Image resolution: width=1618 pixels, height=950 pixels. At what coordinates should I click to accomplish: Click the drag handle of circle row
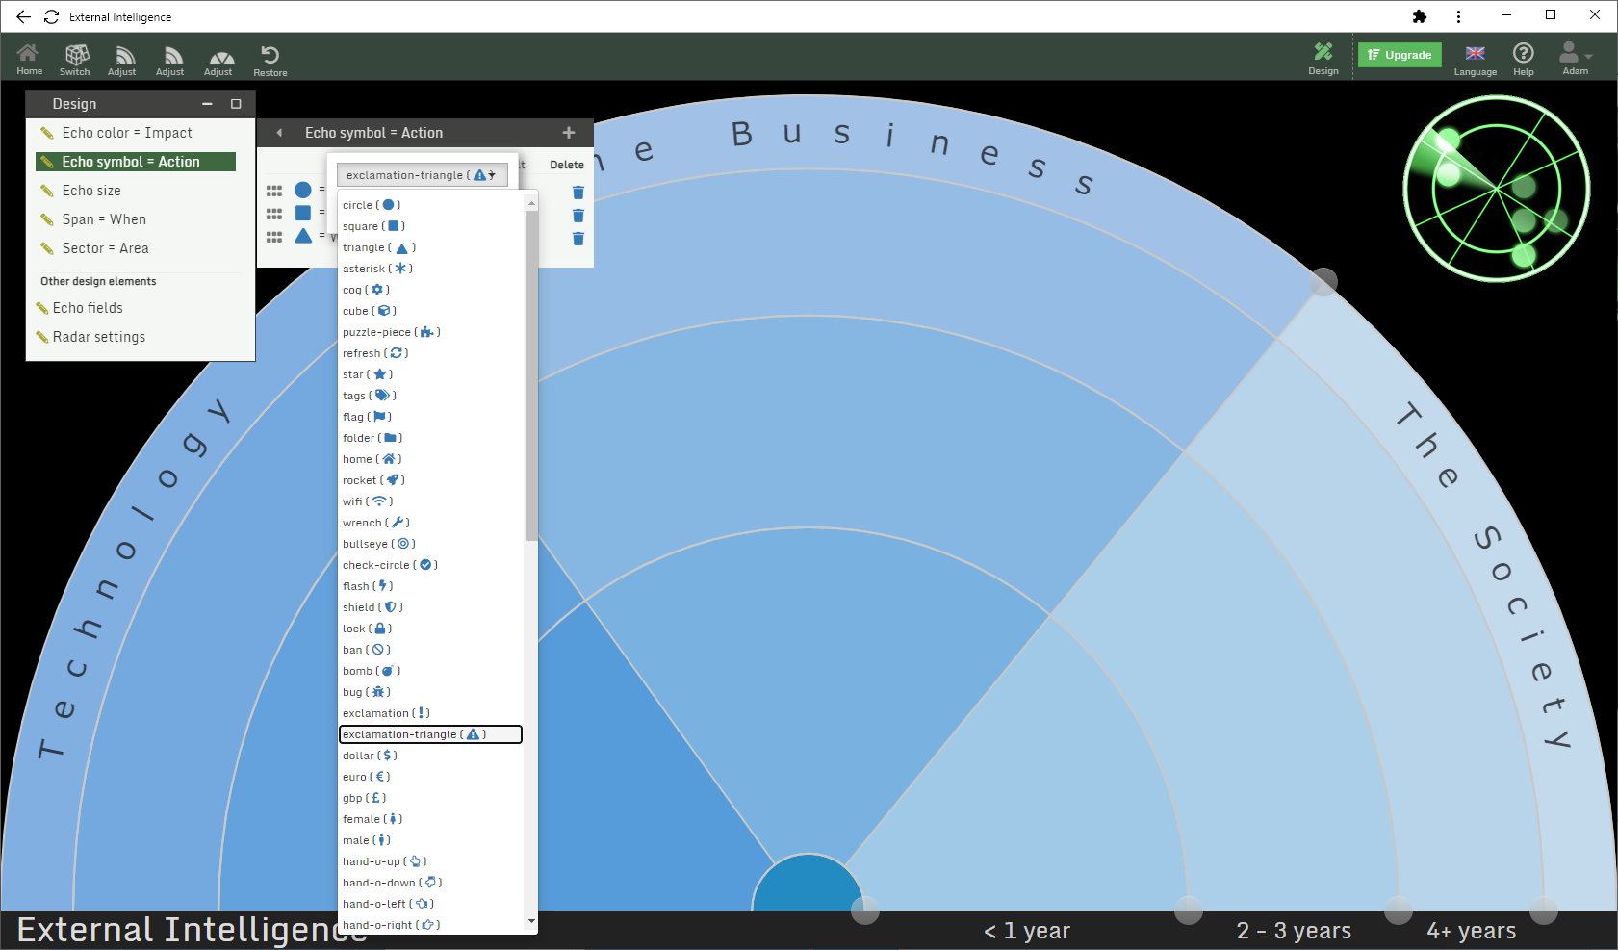point(274,191)
